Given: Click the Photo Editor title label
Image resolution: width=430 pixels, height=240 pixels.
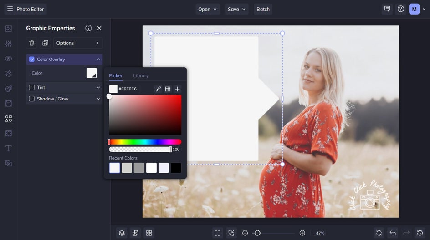Looking at the screenshot, I should (30, 9).
